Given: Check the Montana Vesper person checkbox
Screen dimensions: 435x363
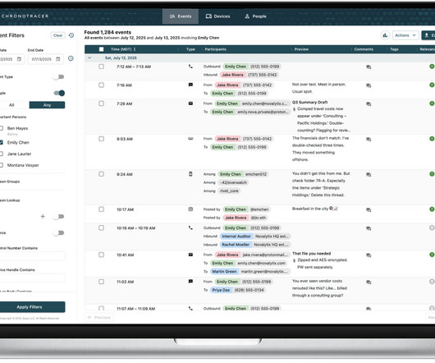Looking at the screenshot, I should tap(1, 165).
